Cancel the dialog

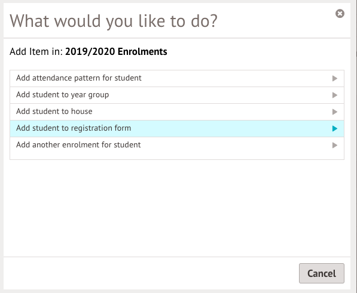322,273
